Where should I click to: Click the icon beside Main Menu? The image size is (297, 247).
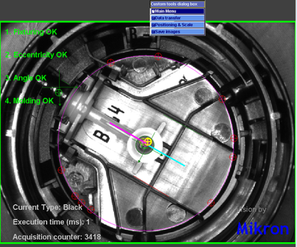pos(153,11)
